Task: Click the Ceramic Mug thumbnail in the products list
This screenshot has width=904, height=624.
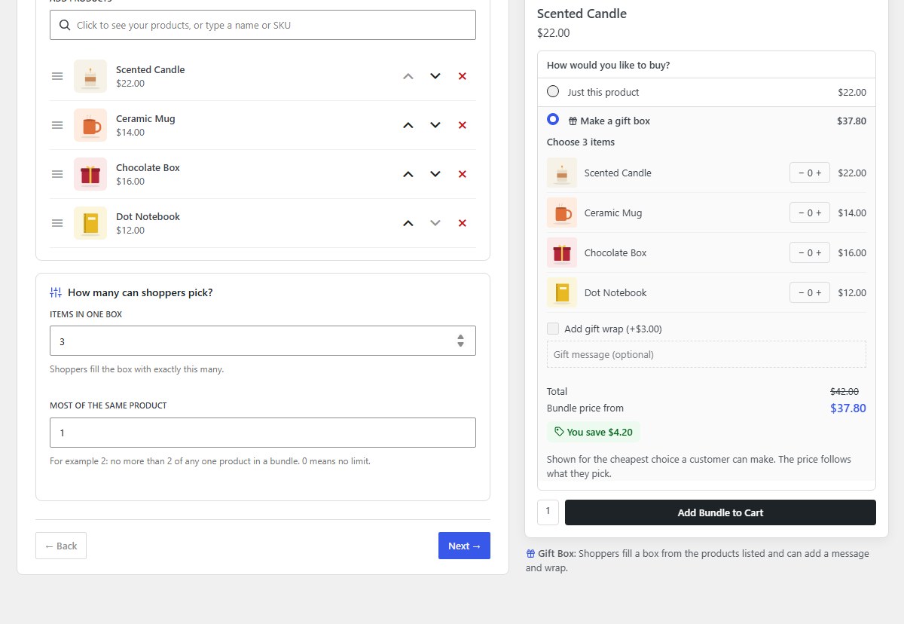Action: [x=90, y=125]
